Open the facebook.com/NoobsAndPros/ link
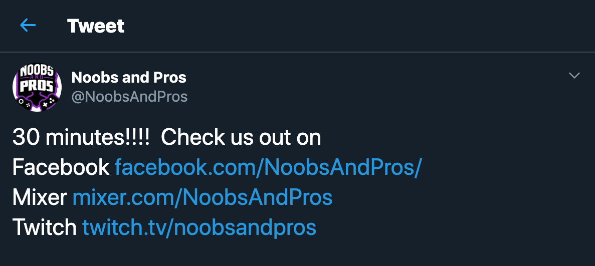 [268, 167]
